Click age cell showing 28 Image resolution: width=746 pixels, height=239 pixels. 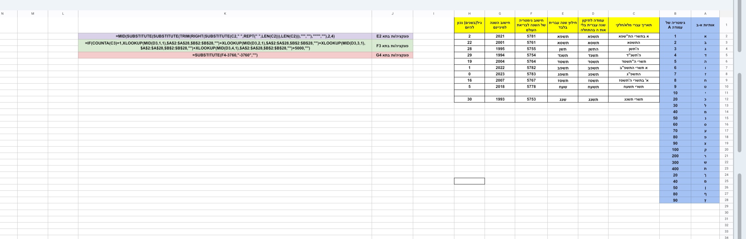[469, 49]
